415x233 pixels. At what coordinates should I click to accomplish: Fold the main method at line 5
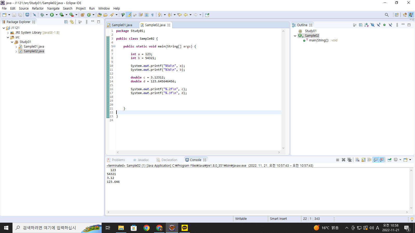click(x=114, y=46)
